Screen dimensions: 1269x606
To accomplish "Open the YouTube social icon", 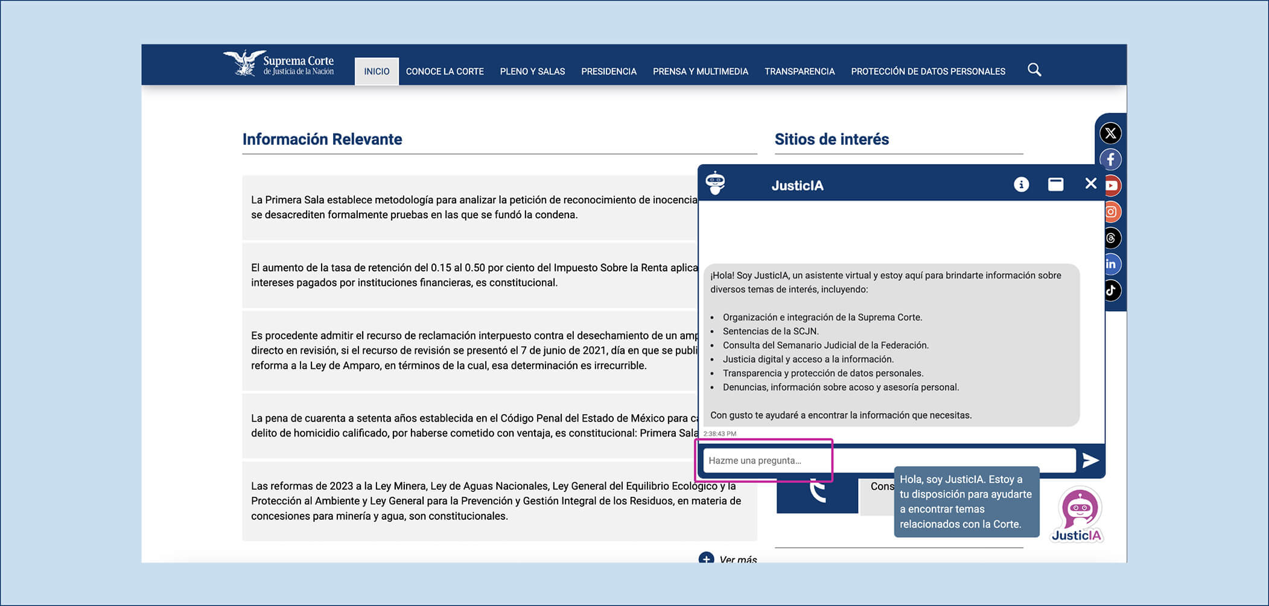I will (x=1113, y=186).
